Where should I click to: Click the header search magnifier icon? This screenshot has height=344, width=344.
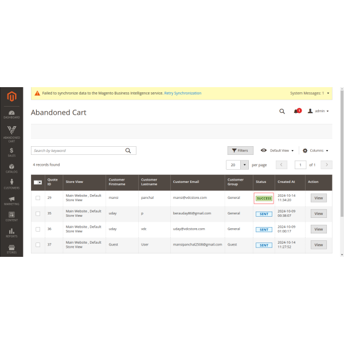(282, 111)
